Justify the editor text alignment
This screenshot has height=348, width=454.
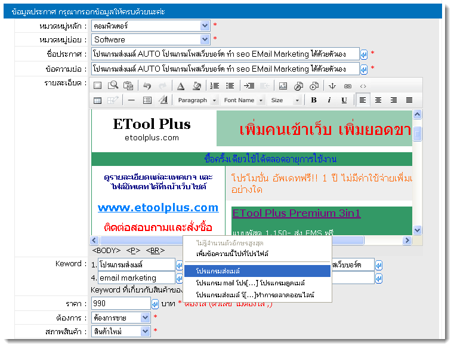(x=409, y=100)
